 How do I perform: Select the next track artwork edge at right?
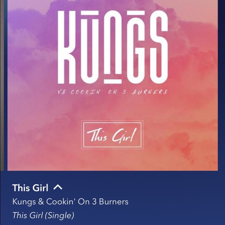(222, 85)
